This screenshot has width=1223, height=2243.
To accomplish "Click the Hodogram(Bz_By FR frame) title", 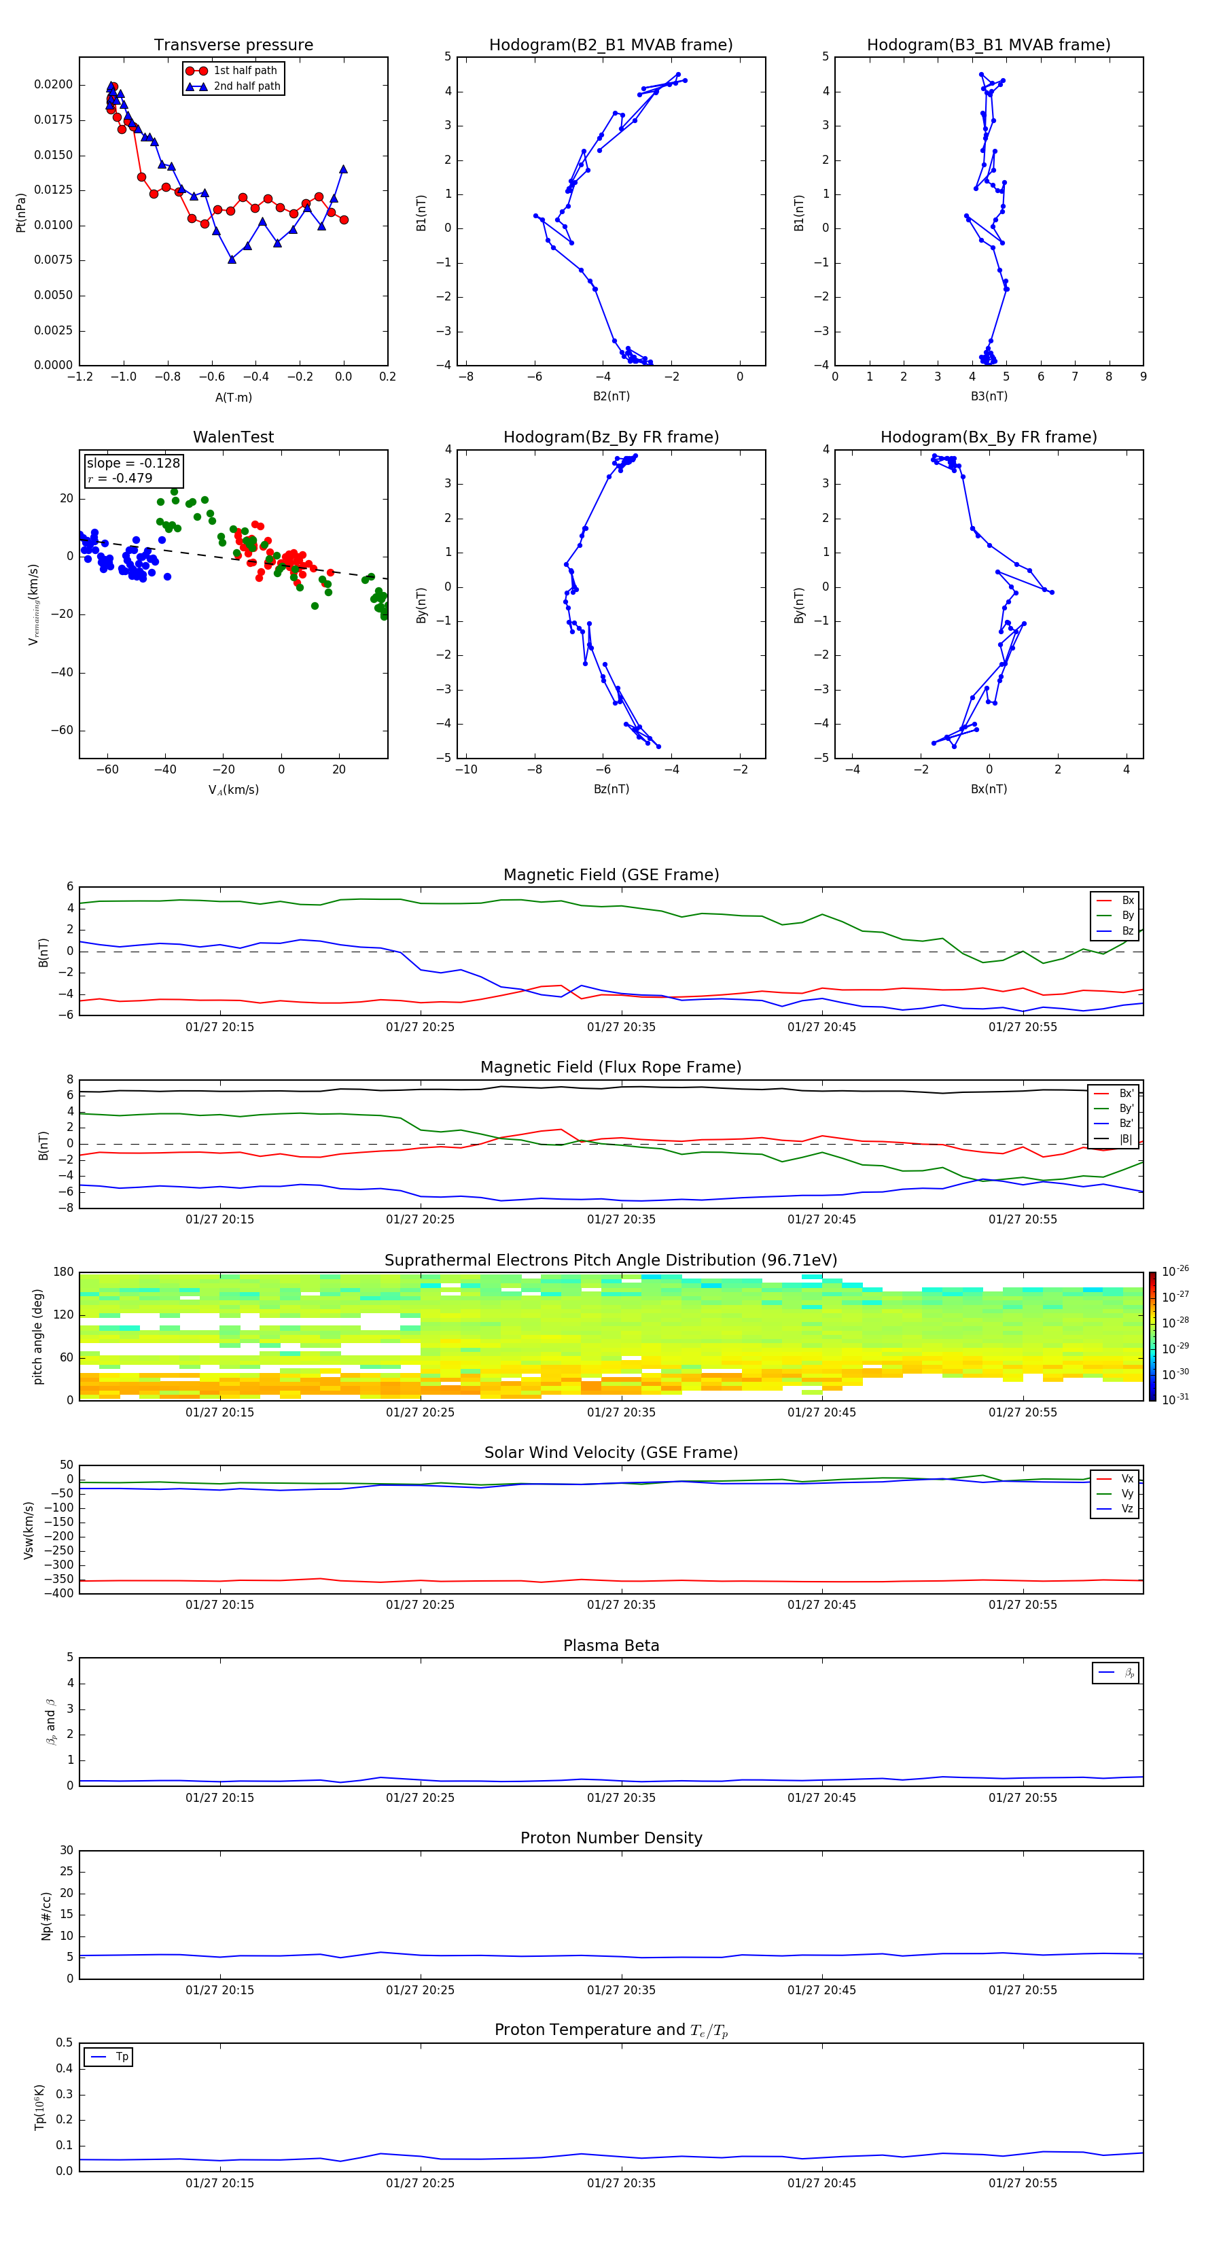I will coord(611,437).
